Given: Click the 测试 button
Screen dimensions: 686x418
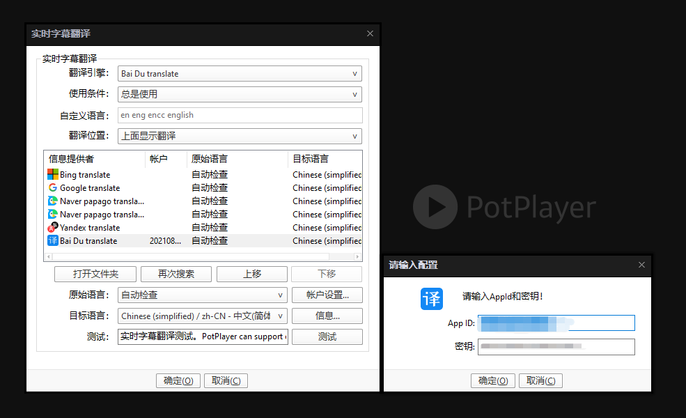Looking at the screenshot, I should tap(327, 336).
